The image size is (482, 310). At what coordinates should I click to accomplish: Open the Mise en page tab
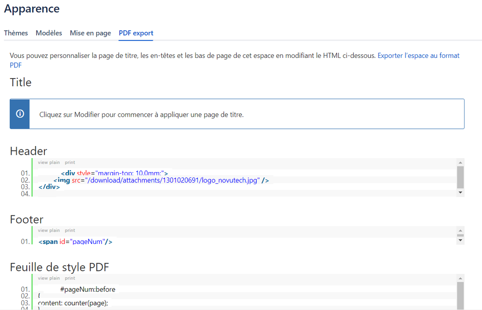pos(90,33)
